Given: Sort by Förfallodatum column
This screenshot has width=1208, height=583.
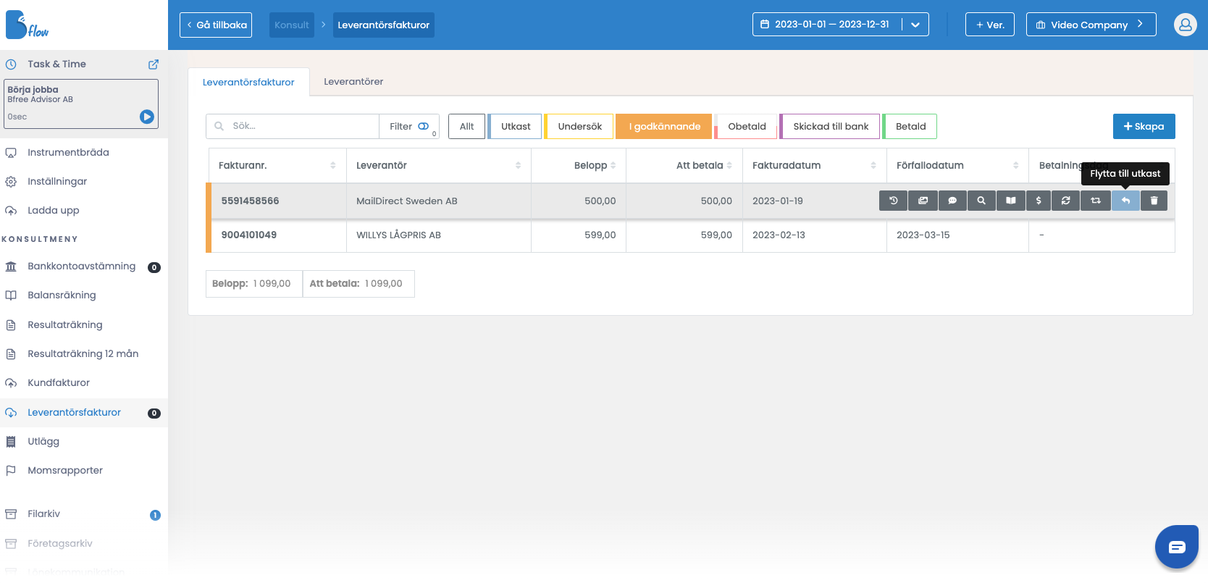Looking at the screenshot, I should (x=1015, y=166).
